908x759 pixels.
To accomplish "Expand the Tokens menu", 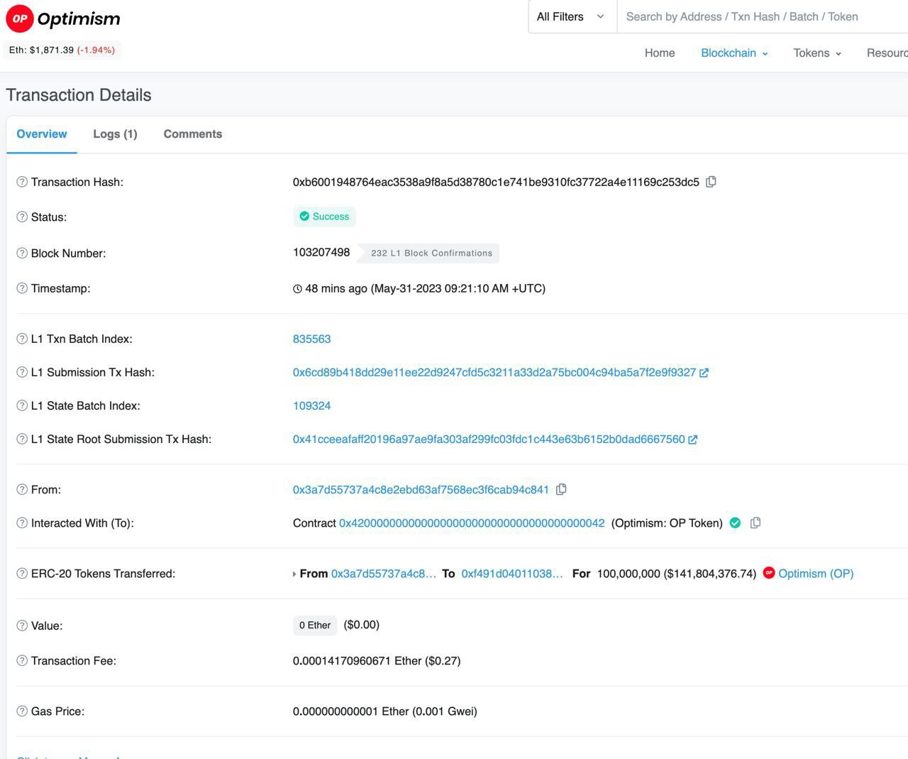I will click(x=817, y=53).
